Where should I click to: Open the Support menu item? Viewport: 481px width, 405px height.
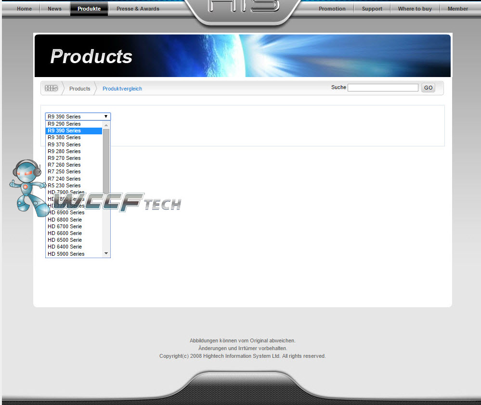click(372, 9)
